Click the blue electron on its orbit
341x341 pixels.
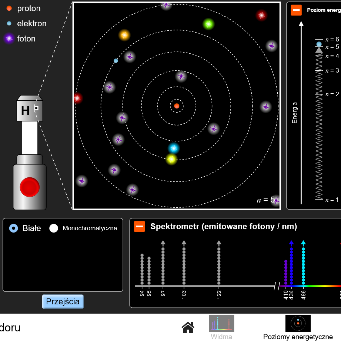click(x=116, y=61)
